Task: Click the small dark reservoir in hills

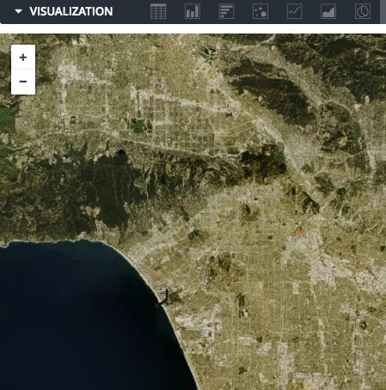Action: 121,153
